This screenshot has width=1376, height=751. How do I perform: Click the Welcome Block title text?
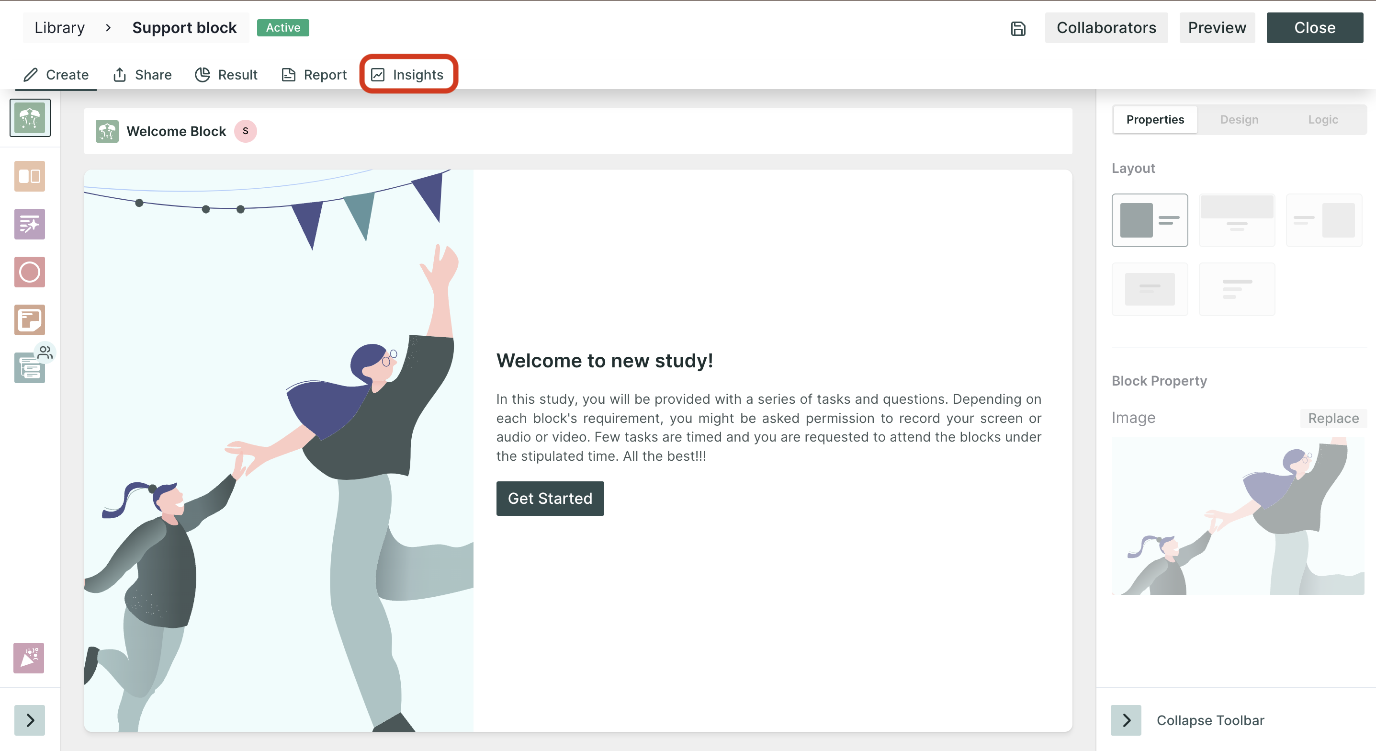[x=176, y=131]
